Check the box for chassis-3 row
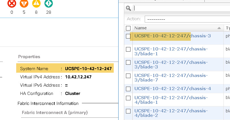 [128, 36]
